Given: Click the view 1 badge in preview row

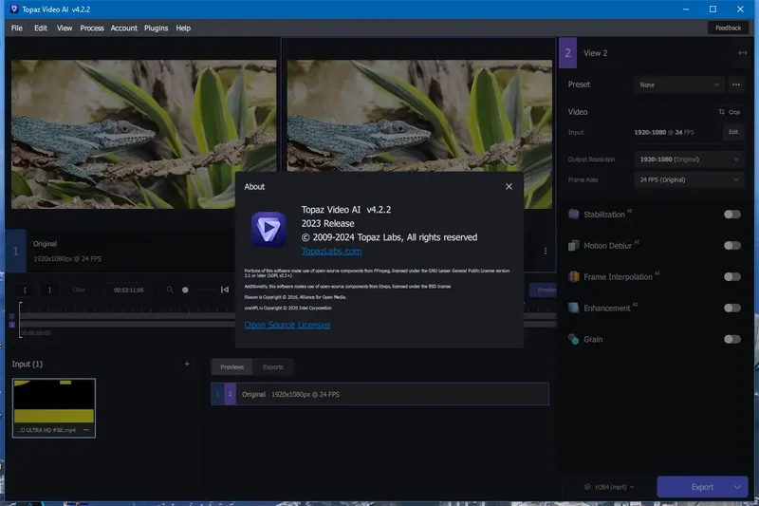Looking at the screenshot, I should 217,394.
